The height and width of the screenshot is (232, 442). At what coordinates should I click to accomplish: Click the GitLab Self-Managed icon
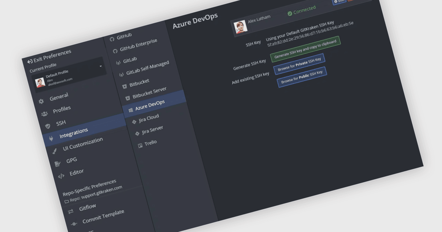[x=121, y=74]
